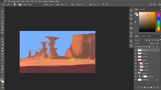Select the Move tool
The height and width of the screenshot is (90, 161).
pyautogui.click(x=2, y=11)
